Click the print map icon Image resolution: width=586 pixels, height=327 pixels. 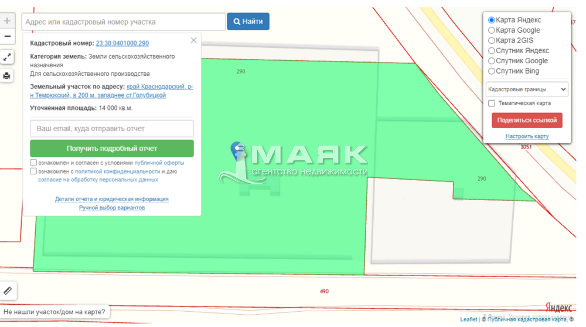click(7, 75)
